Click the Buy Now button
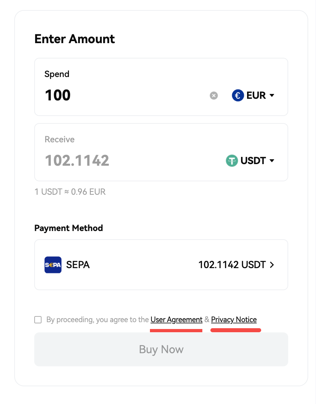Viewport: 316px width, 404px height. pos(161,350)
